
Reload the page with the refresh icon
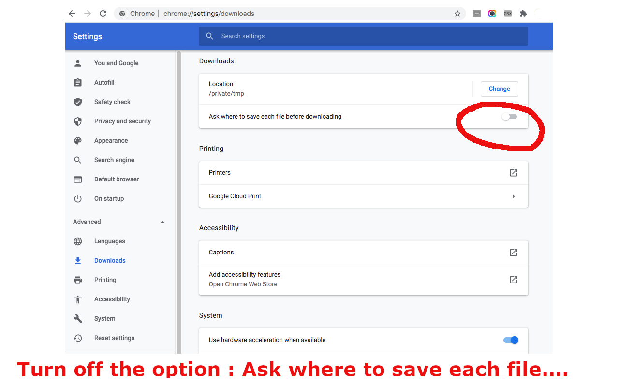103,14
